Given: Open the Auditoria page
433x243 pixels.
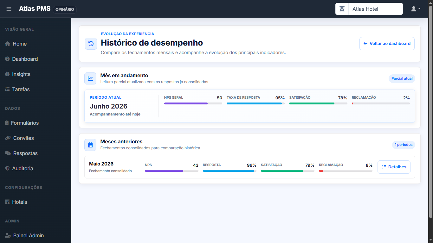Looking at the screenshot, I should tap(36, 168).
